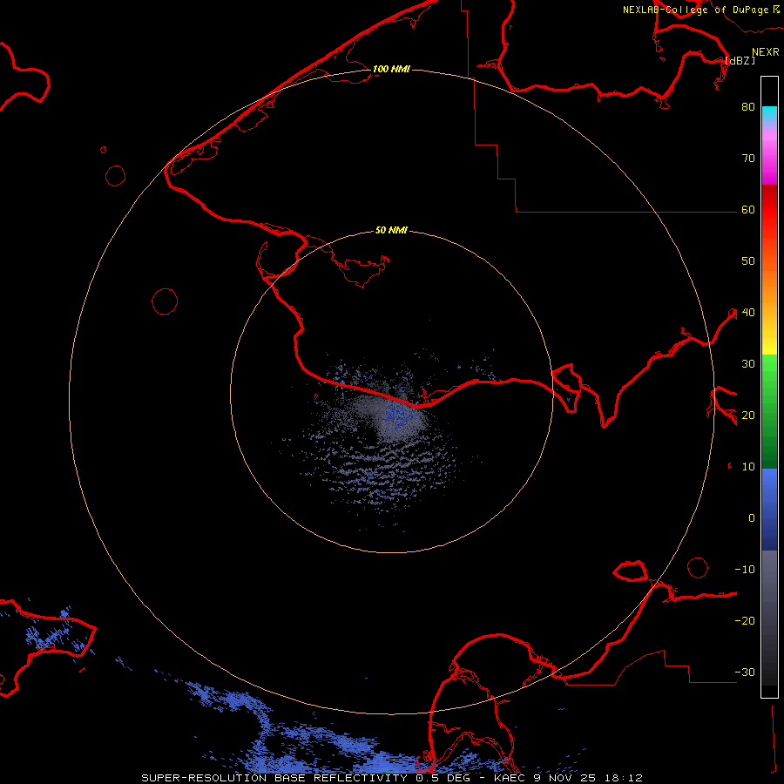Image resolution: width=784 pixels, height=784 pixels.
Task: Click the blue segment of the color bar
Action: click(x=769, y=510)
